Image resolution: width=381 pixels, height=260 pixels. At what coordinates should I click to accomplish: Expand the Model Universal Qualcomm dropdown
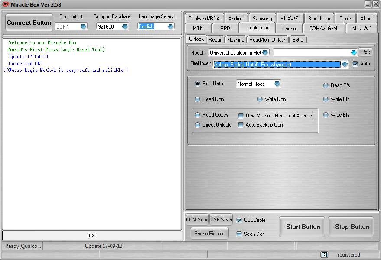coord(265,52)
